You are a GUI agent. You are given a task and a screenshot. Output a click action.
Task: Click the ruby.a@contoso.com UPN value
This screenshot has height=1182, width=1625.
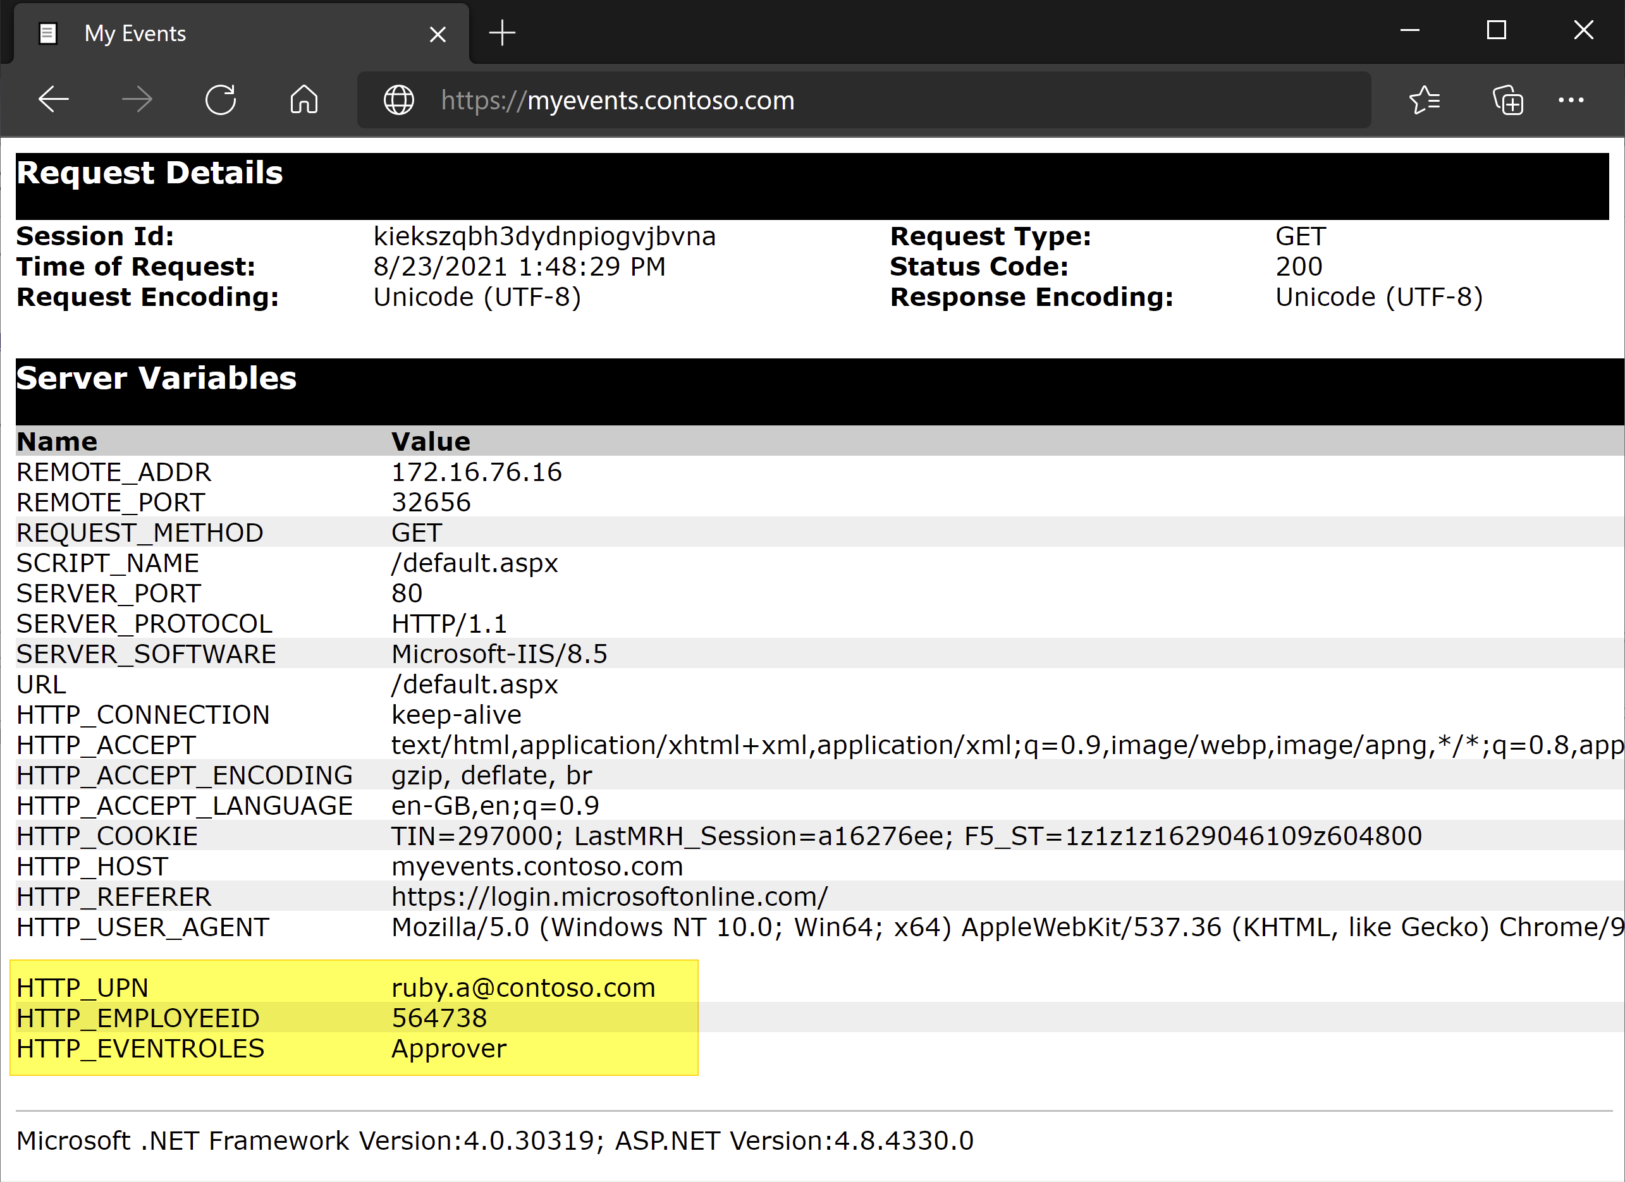click(524, 988)
